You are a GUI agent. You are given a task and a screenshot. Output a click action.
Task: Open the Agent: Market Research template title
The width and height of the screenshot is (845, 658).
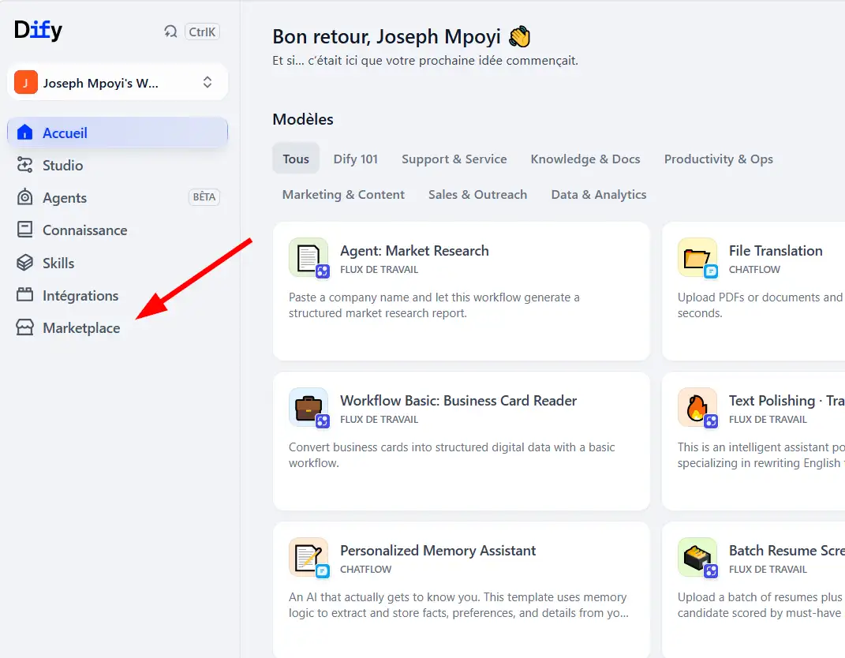pos(414,251)
